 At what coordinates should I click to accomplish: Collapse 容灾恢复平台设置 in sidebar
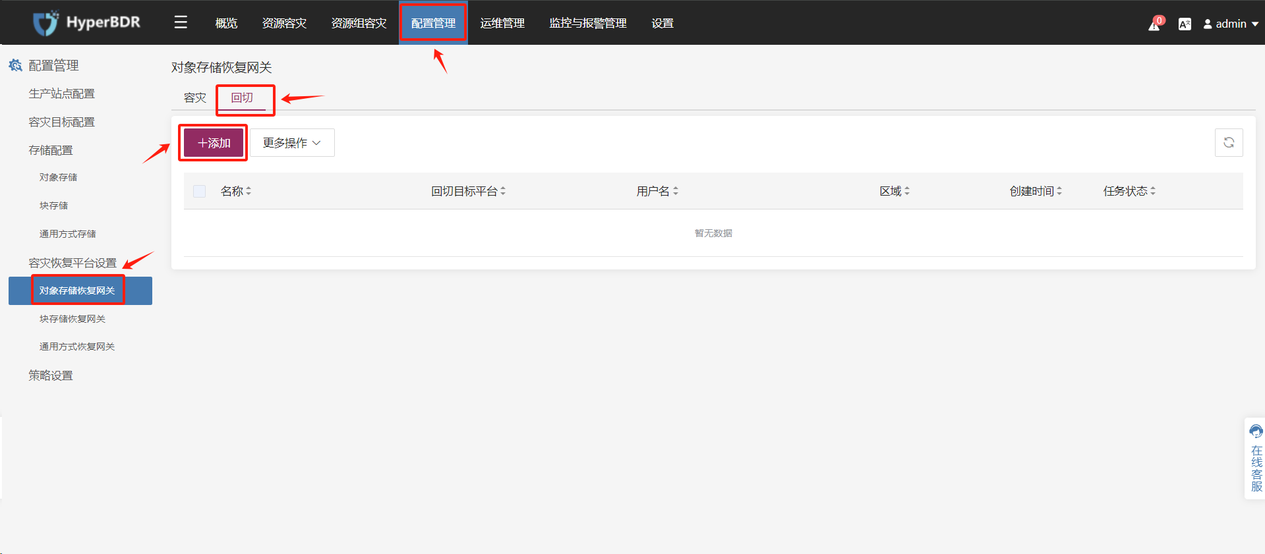[73, 263]
